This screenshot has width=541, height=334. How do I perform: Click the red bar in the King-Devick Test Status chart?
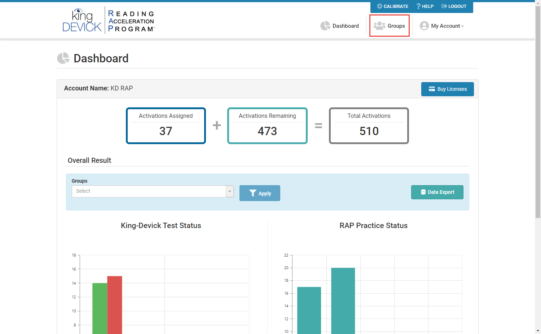(x=115, y=305)
